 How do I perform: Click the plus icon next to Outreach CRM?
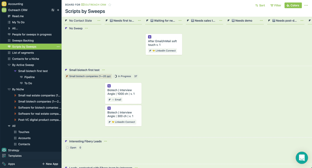(x=58, y=10)
